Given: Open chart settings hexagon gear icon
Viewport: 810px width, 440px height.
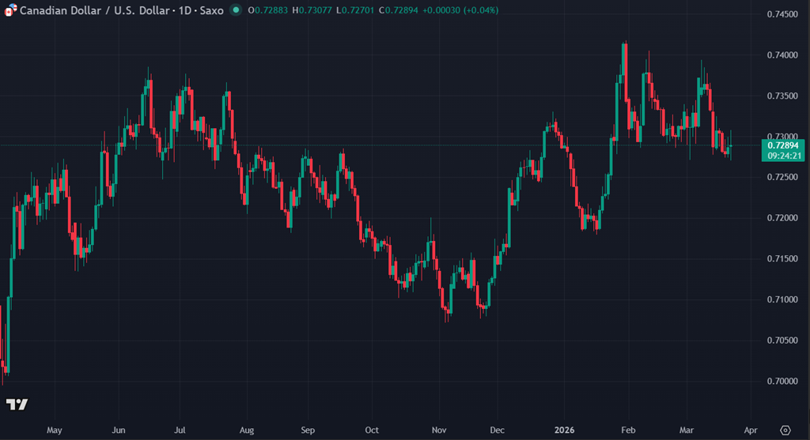Looking at the screenshot, I should (x=785, y=430).
